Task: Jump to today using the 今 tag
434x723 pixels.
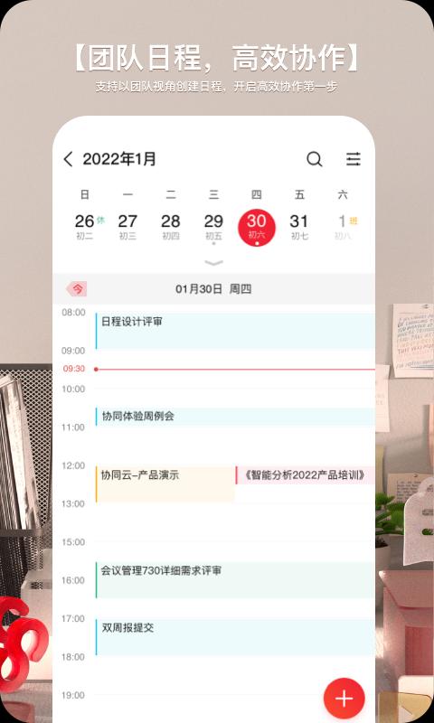Action: [x=77, y=289]
